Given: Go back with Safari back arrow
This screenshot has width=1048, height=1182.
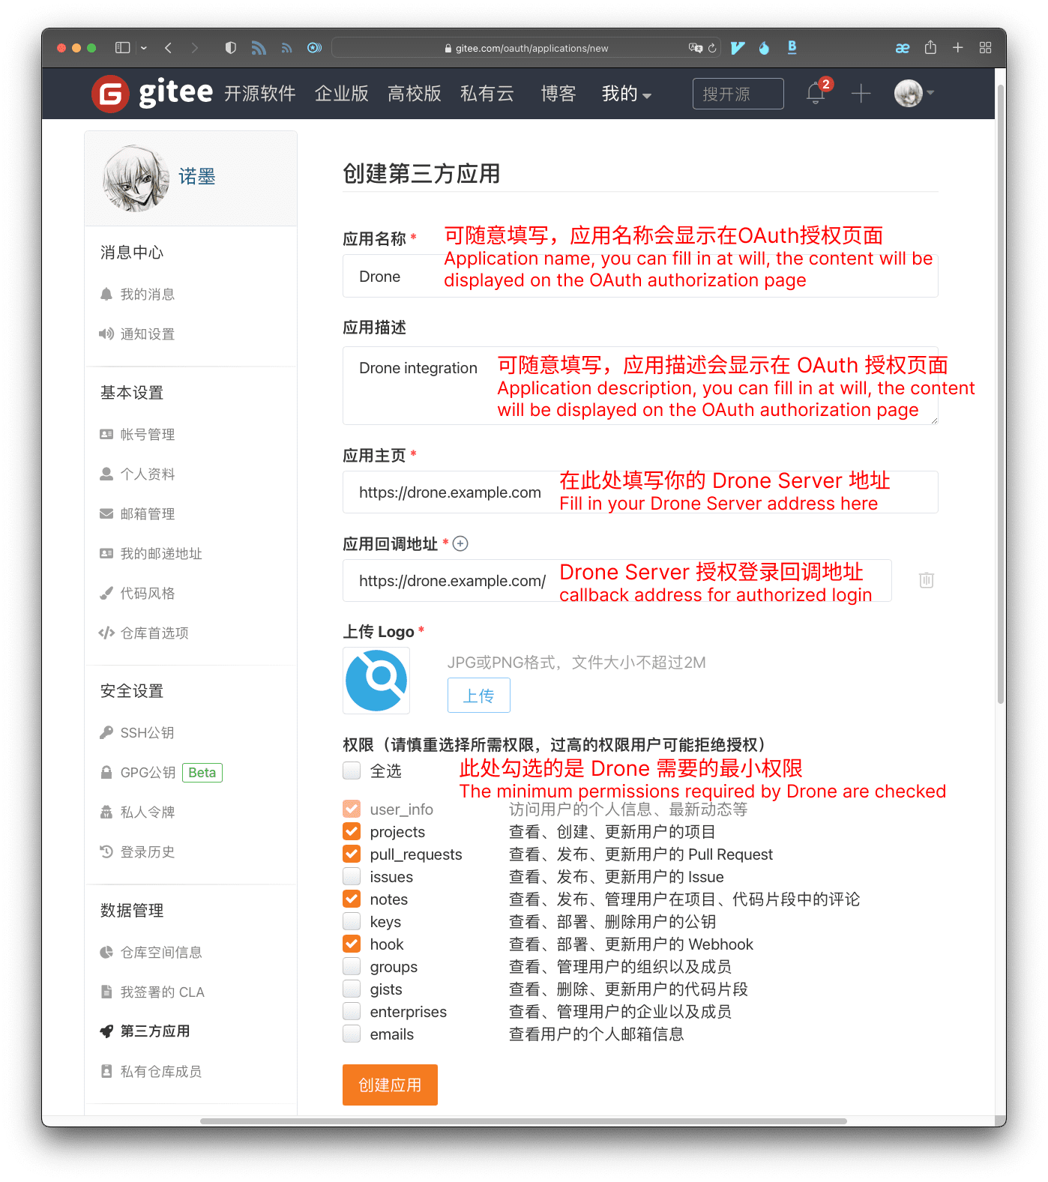Looking at the screenshot, I should tap(169, 48).
